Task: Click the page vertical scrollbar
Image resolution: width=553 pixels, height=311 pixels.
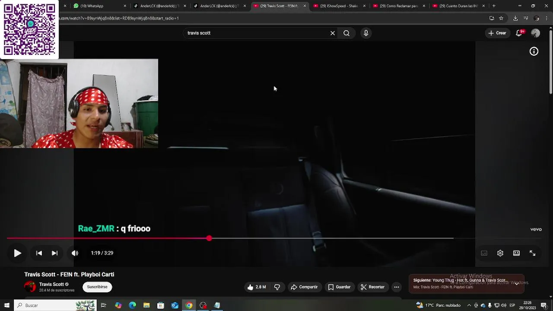Action: 550,62
